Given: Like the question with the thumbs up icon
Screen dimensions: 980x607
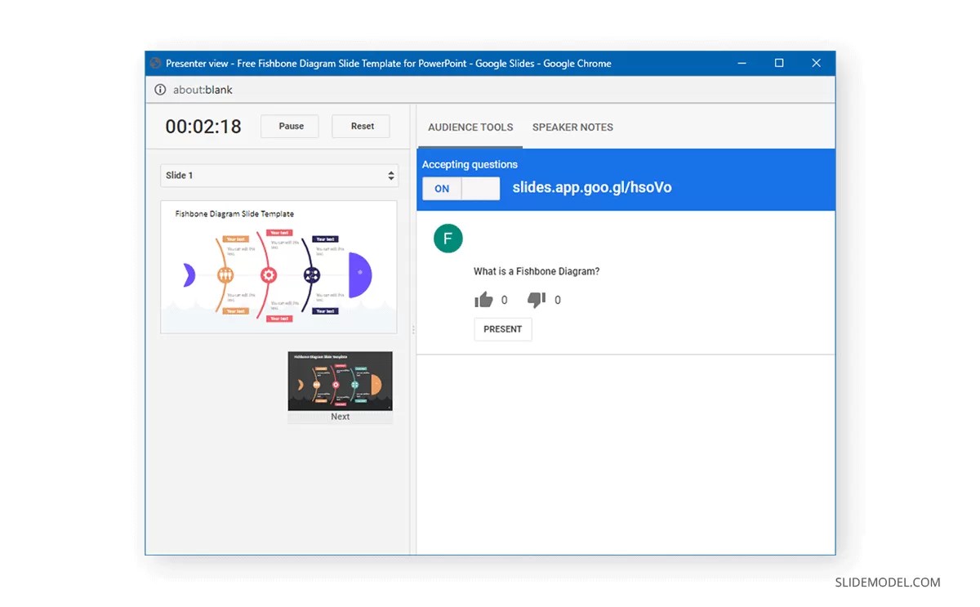Looking at the screenshot, I should 483,300.
